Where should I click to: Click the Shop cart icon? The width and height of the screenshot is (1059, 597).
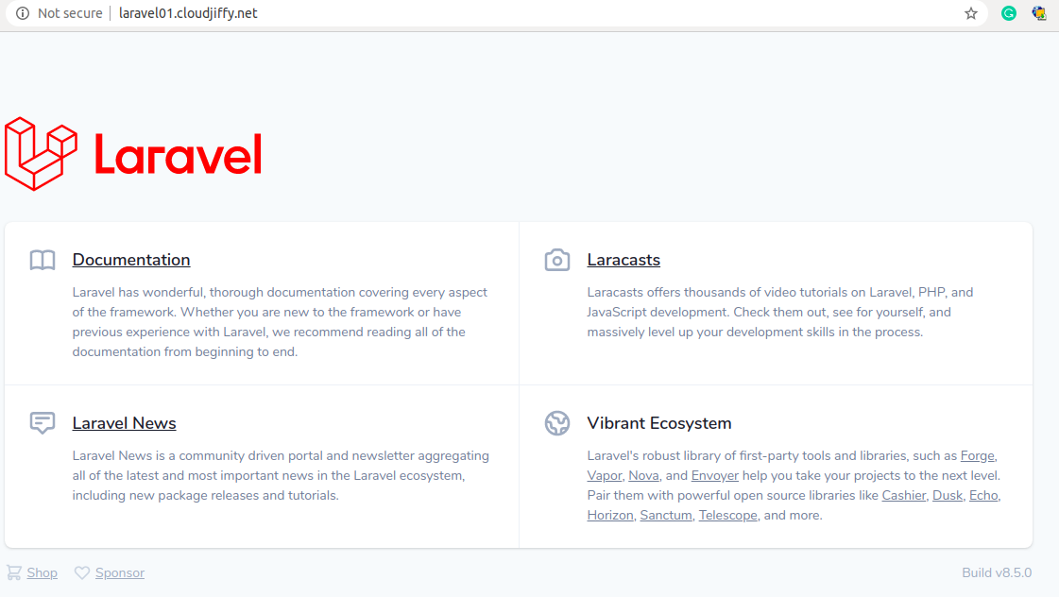tap(14, 572)
